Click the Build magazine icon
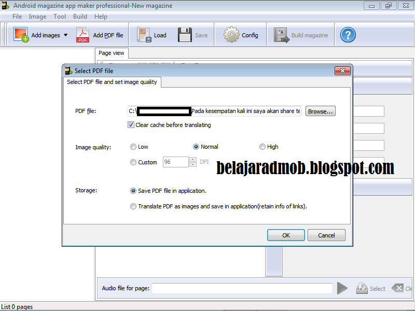This screenshot has width=415, height=311. (x=282, y=35)
